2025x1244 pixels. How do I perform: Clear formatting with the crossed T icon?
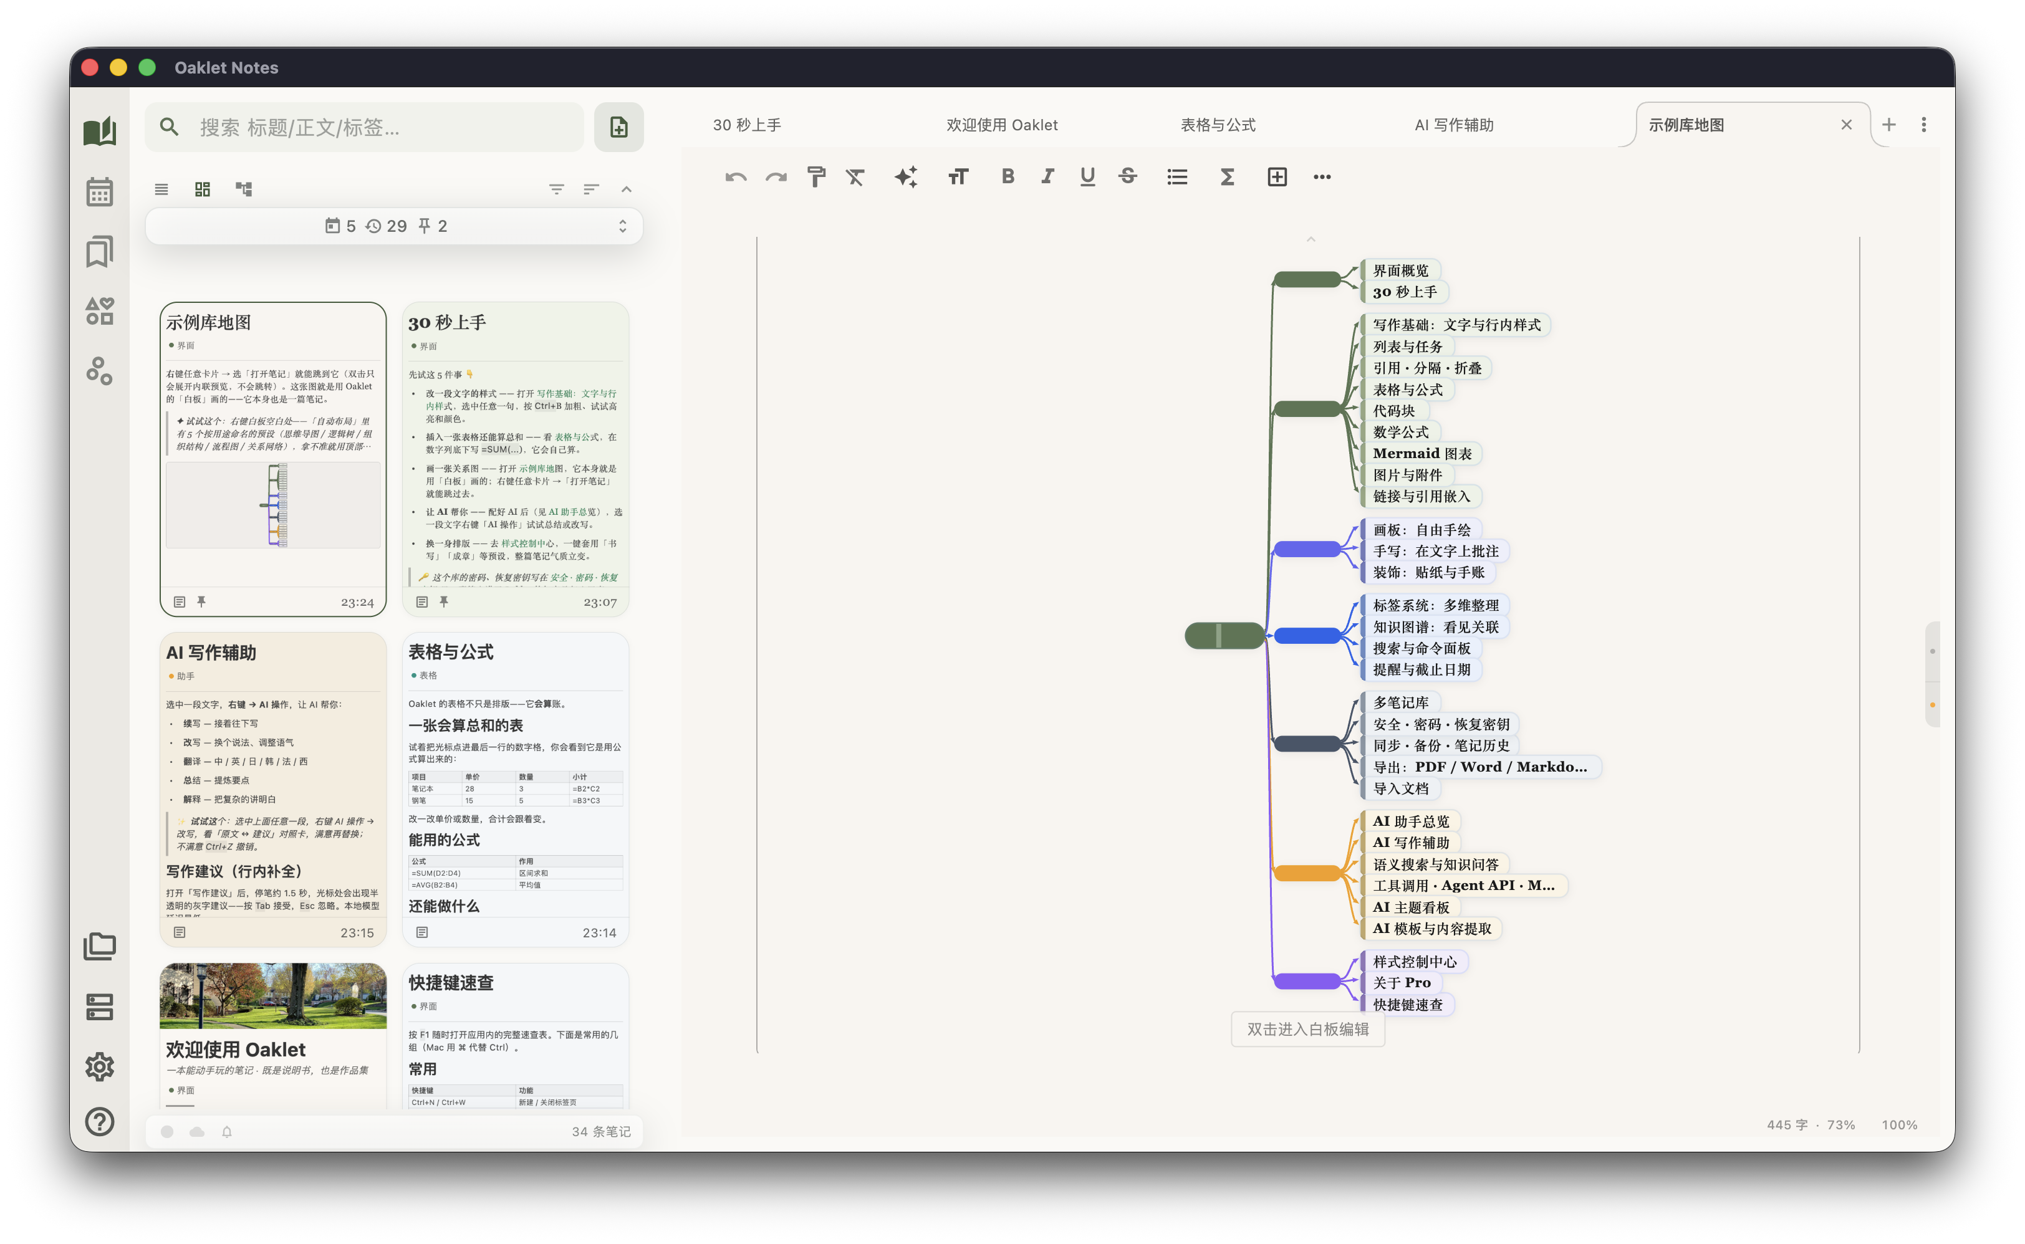click(x=856, y=177)
